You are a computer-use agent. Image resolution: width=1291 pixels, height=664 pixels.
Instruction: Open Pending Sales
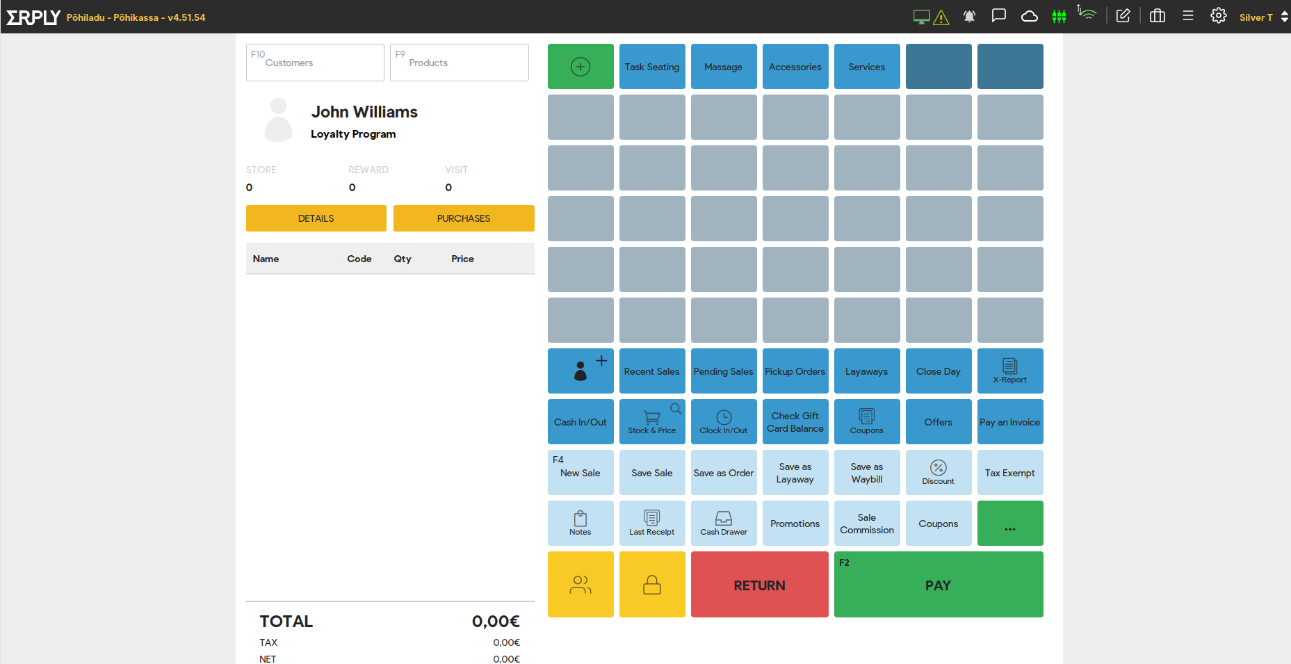coord(724,371)
